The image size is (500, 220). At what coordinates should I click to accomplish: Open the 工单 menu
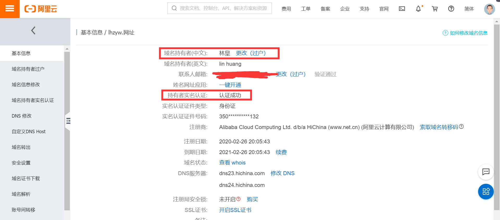tap(306, 9)
